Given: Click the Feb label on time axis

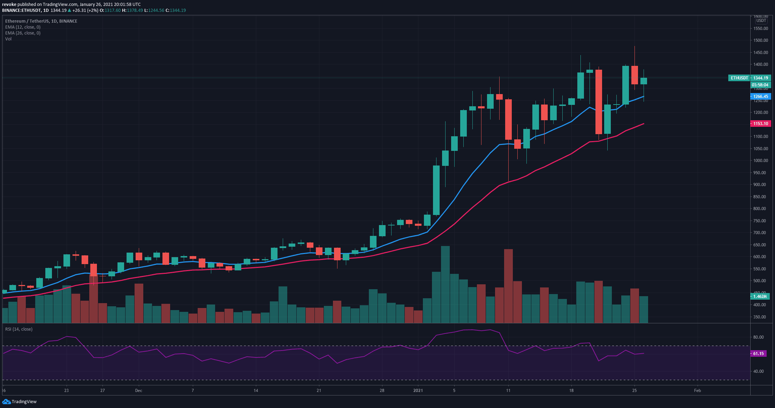Looking at the screenshot, I should (x=697, y=391).
